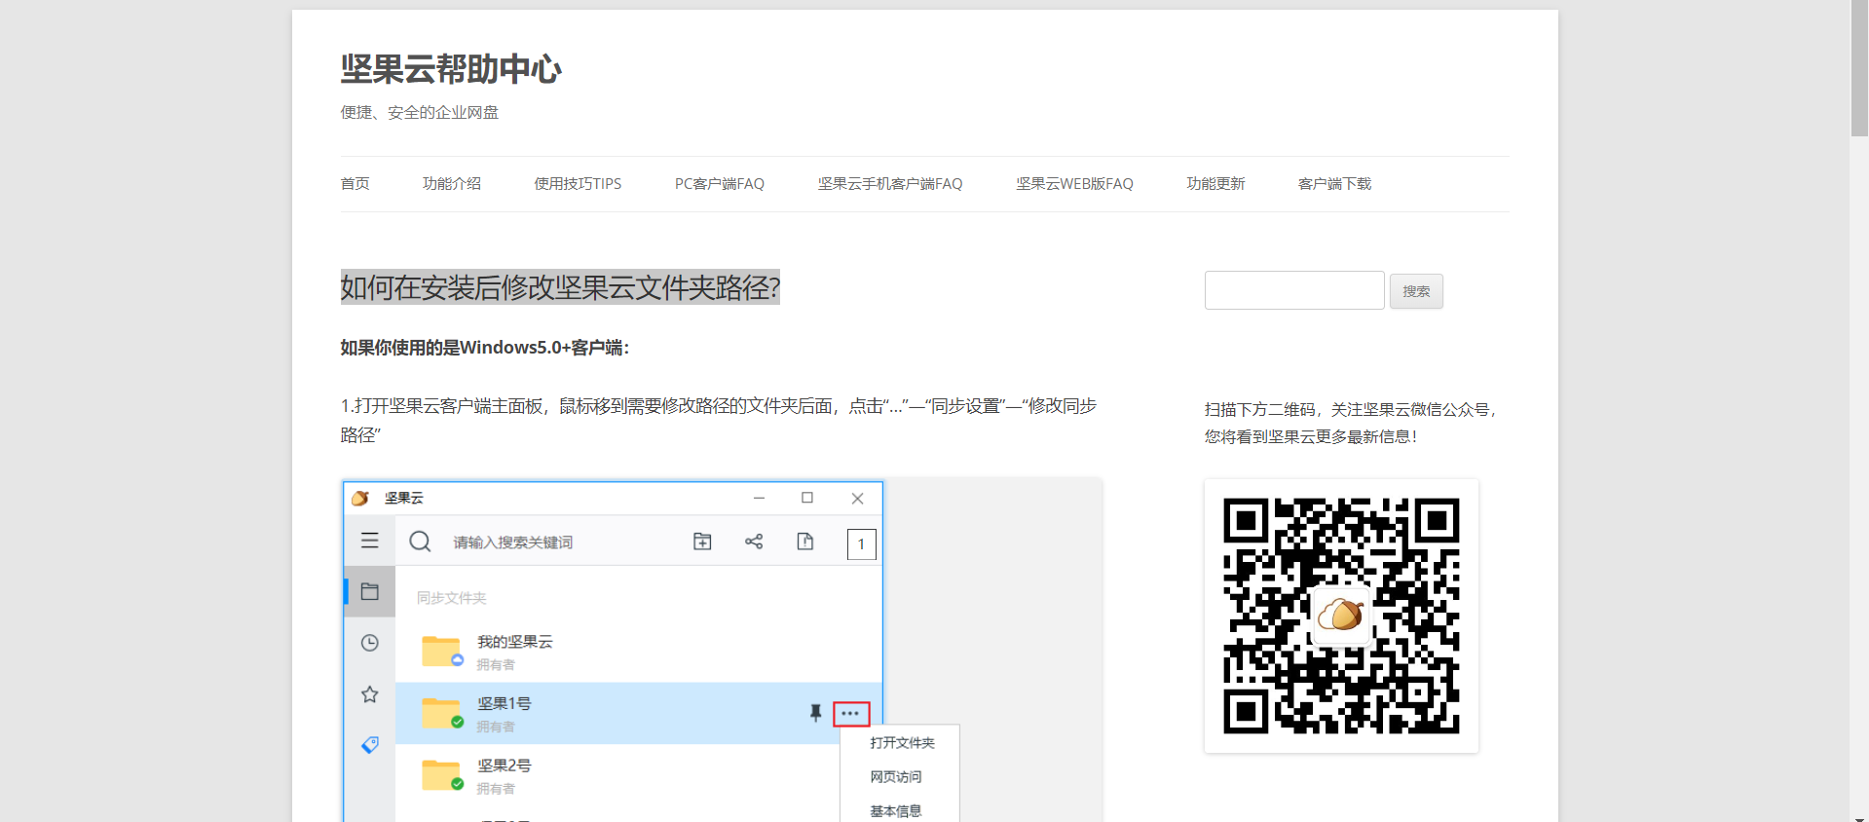Image resolution: width=1869 pixels, height=822 pixels.
Task: Open the 客户端下载 menu item
Action: (x=1334, y=183)
